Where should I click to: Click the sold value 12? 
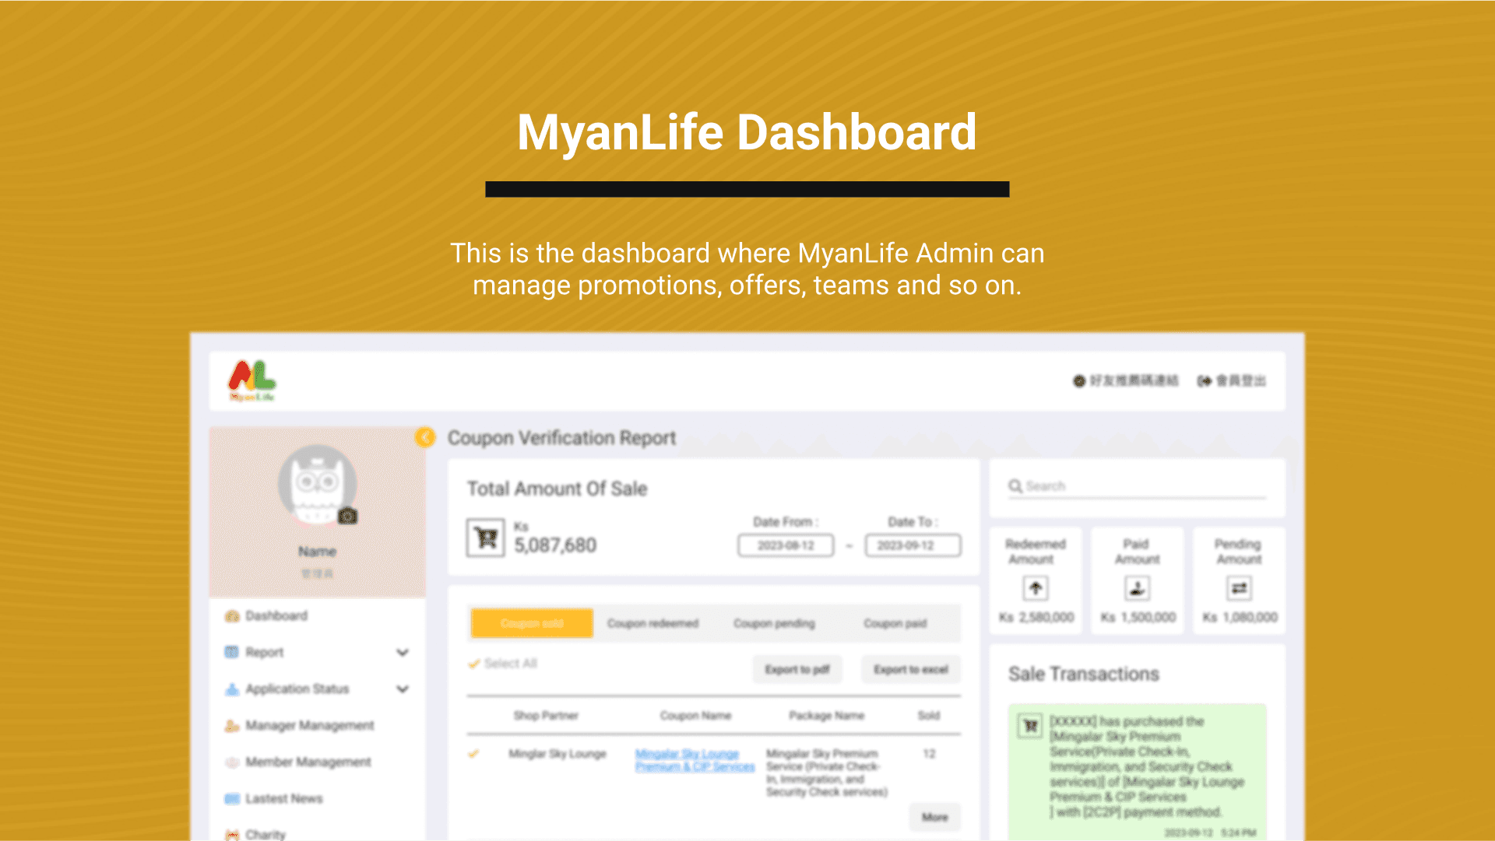[929, 753]
